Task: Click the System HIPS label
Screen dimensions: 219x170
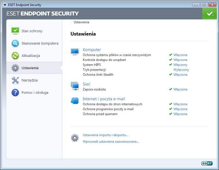Action: pyautogui.click(x=92, y=65)
